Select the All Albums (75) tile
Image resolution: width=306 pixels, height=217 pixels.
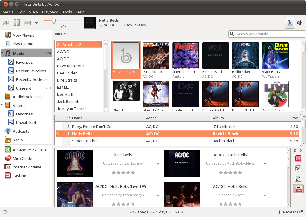[126, 60]
